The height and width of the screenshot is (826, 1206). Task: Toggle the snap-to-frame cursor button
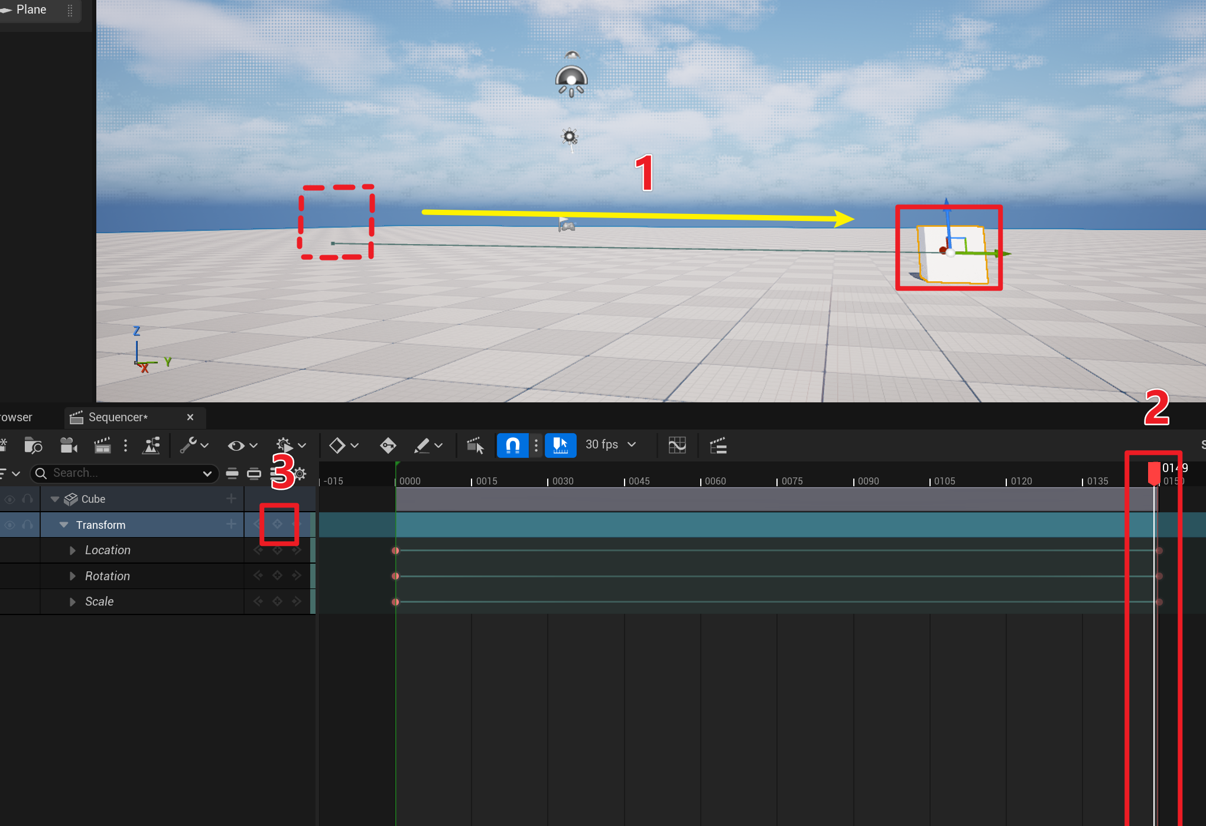click(x=560, y=445)
